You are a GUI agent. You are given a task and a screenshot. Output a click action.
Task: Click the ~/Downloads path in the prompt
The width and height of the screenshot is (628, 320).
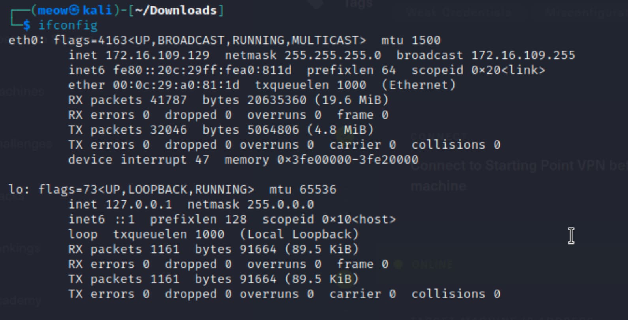click(176, 10)
